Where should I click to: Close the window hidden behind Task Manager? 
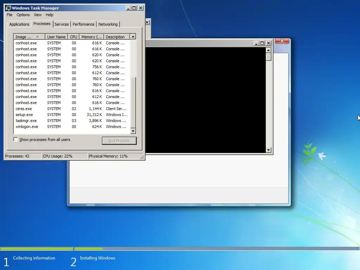147,22
